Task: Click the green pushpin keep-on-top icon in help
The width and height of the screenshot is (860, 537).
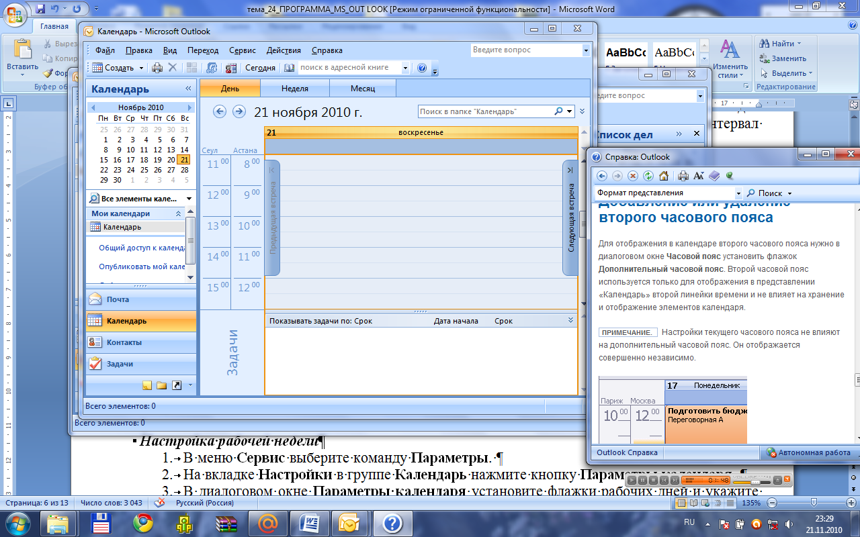Action: coord(730,176)
